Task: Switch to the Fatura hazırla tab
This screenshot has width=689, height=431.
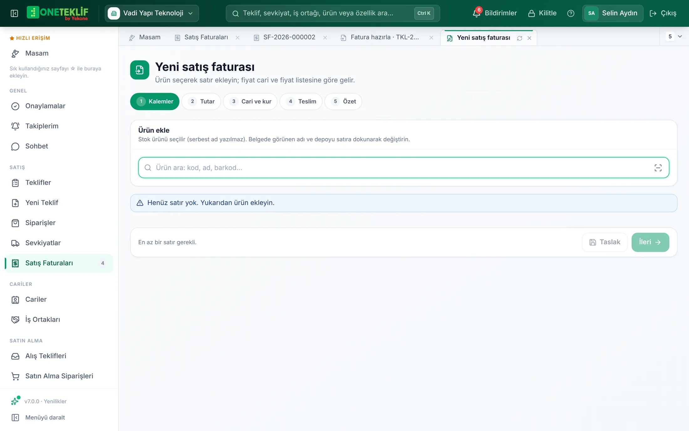Action: (381, 37)
